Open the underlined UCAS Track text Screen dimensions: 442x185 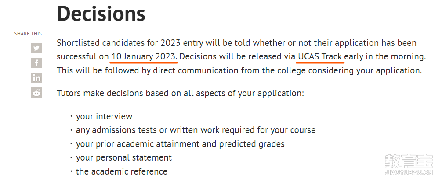[x=320, y=57]
